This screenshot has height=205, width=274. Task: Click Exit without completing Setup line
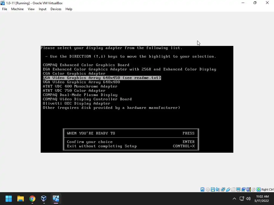click(102, 146)
